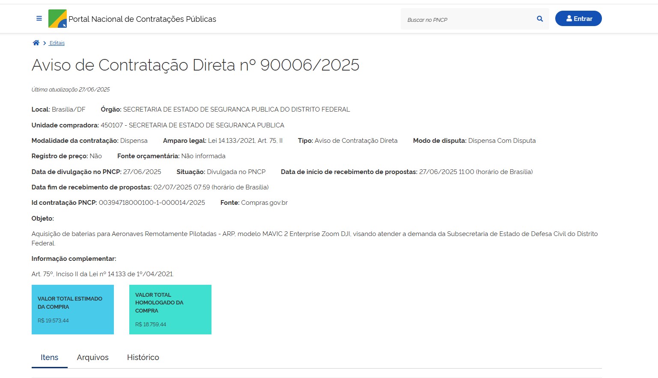Image resolution: width=658 pixels, height=378 pixels.
Task: Click the PNCP green-yellow logo
Action: (x=57, y=19)
